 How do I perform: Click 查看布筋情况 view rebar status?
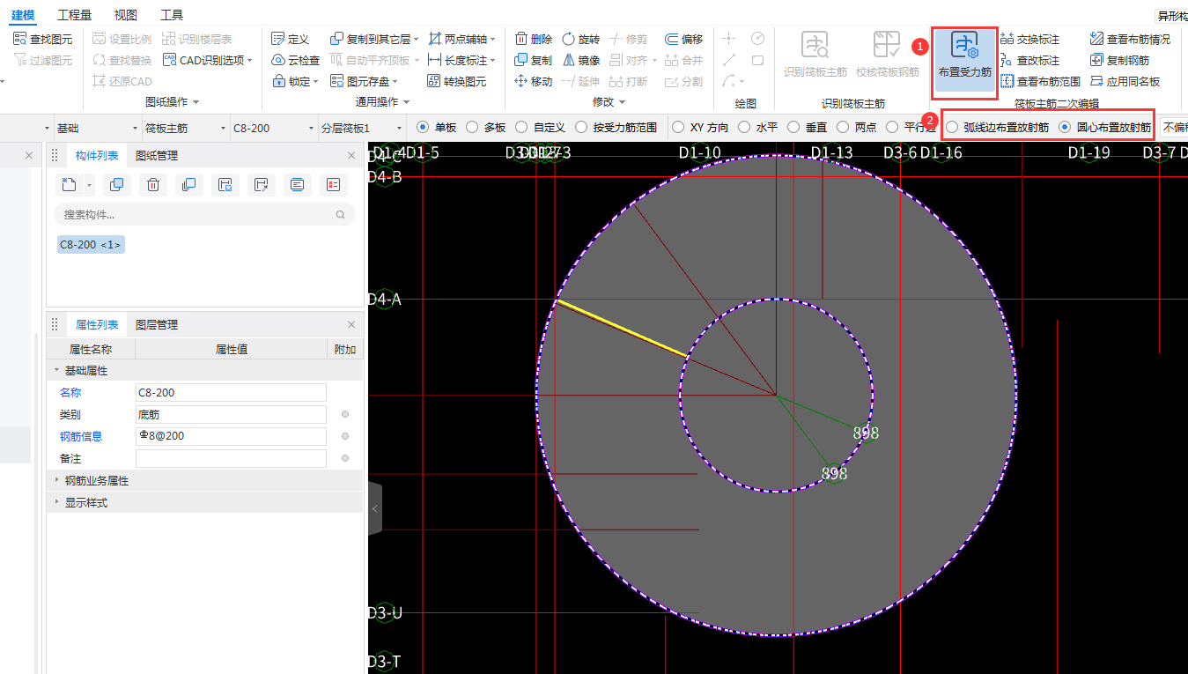coord(1131,39)
